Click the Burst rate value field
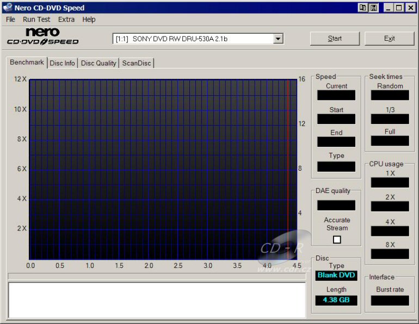419x324 pixels. 390,301
